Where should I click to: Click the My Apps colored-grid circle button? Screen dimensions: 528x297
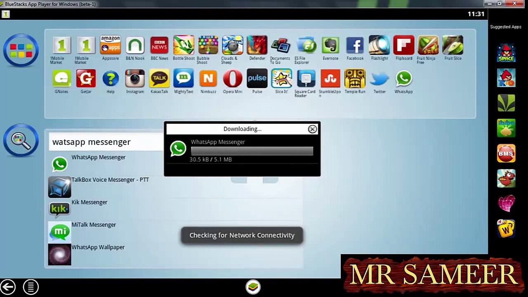pos(21,50)
